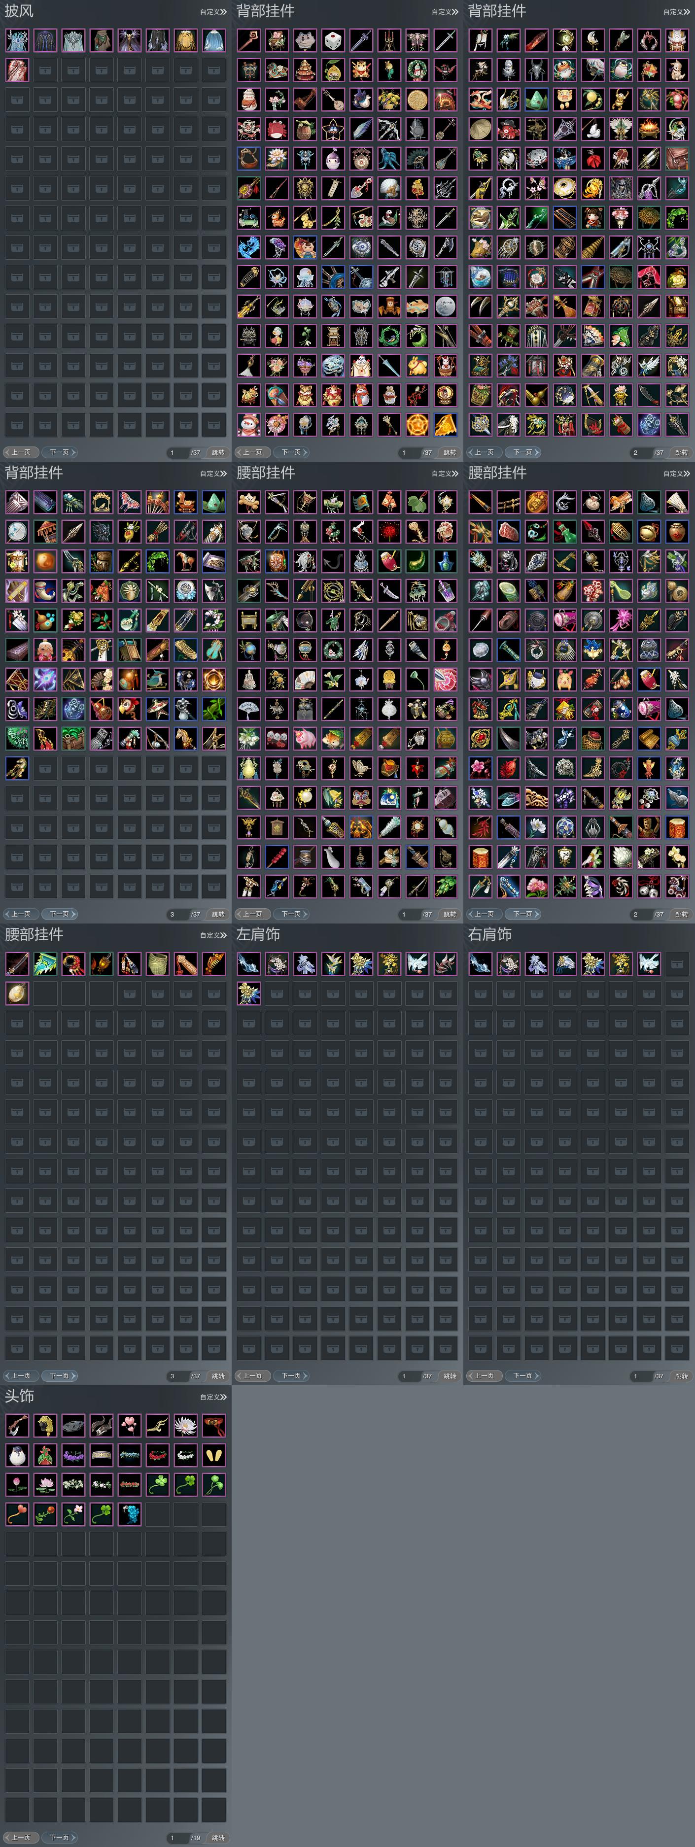The height and width of the screenshot is (1847, 695).
Task: Select the blue dragon on 背部挂件 page 1
Action: 249,247
